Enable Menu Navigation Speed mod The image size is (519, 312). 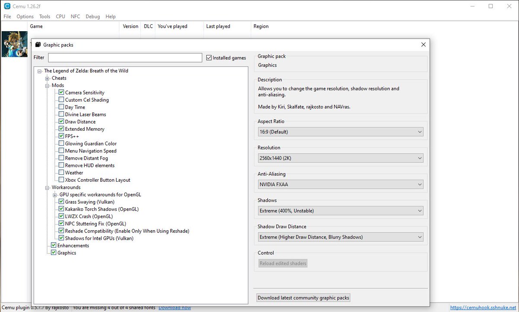coord(61,151)
